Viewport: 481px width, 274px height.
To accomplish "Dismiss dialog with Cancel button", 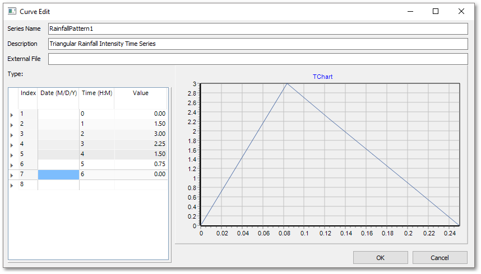I will pos(440,257).
